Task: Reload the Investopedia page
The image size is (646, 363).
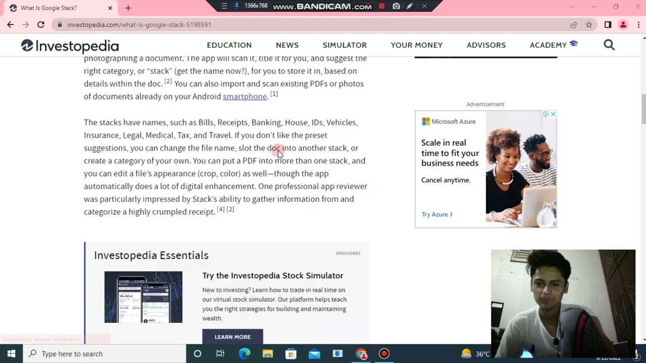Action: (41, 24)
